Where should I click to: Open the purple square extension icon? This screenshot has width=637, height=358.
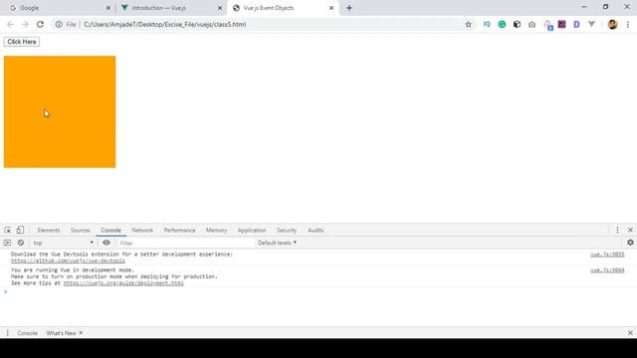pos(561,24)
